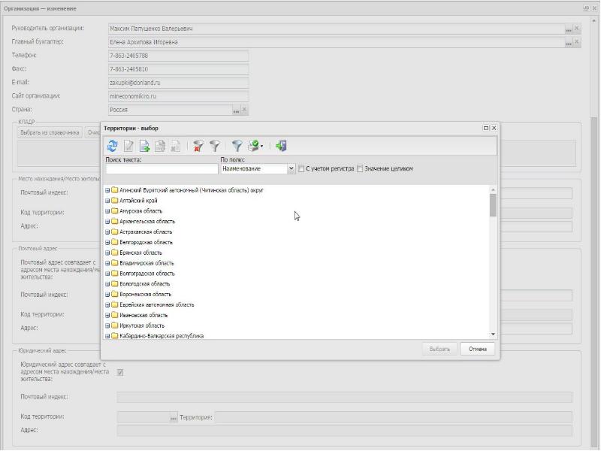Click folder icon of Воронежская область
This screenshot has width=601, height=451.
coord(114,294)
